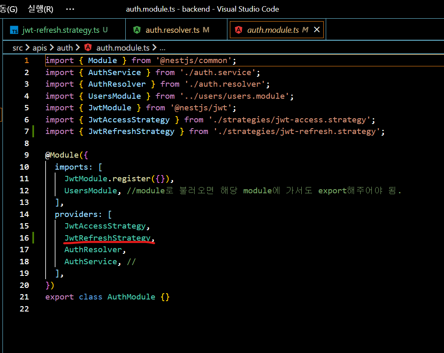Click the apis breadcrumb segment

click(40, 48)
